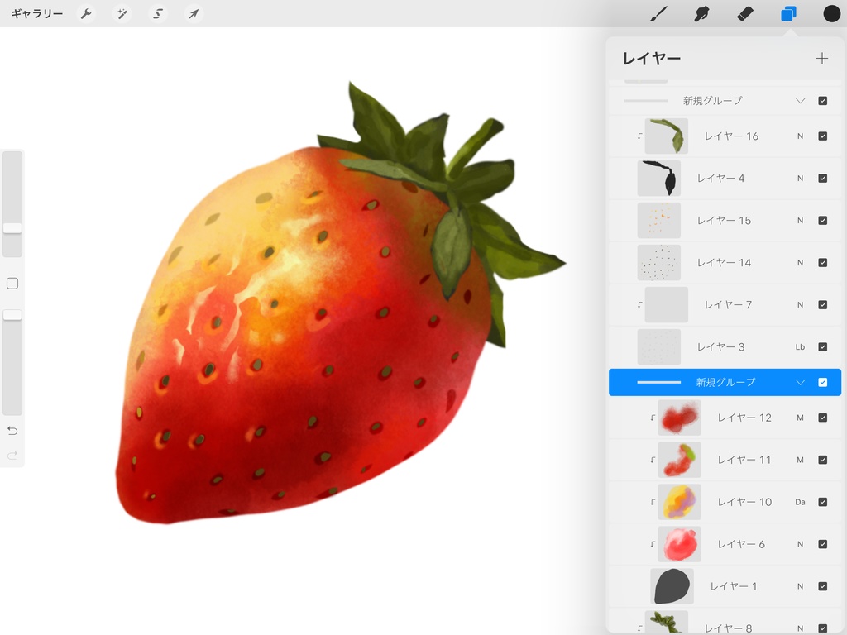This screenshot has width=847, height=635.
Task: Tap the undo arrow
Action: [x=12, y=431]
